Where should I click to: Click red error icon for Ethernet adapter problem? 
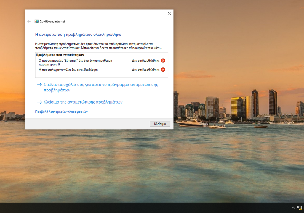[163, 61]
